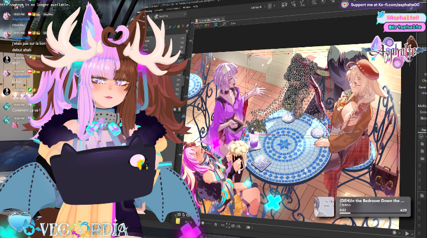Click the zoom magnifier icon below the canvas
427x238 pixels.
216,224
